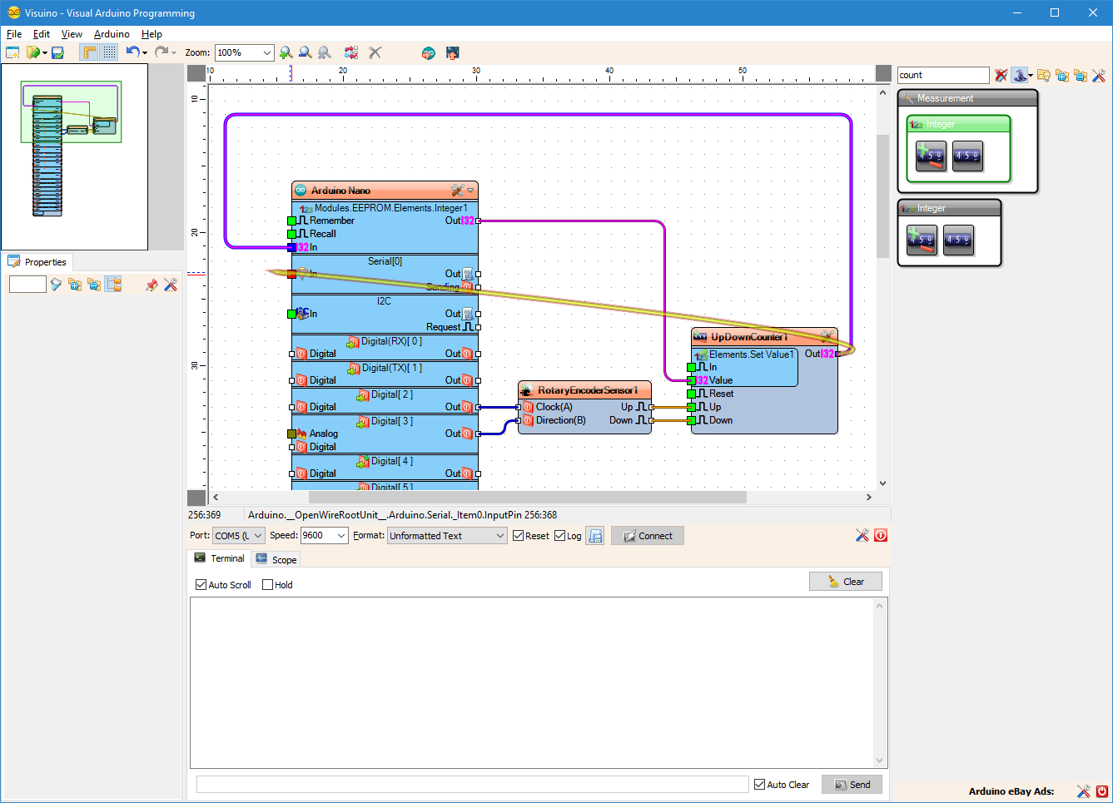
Task: Click the folder with lightbulb icon in the toolbox
Action: point(1044,75)
